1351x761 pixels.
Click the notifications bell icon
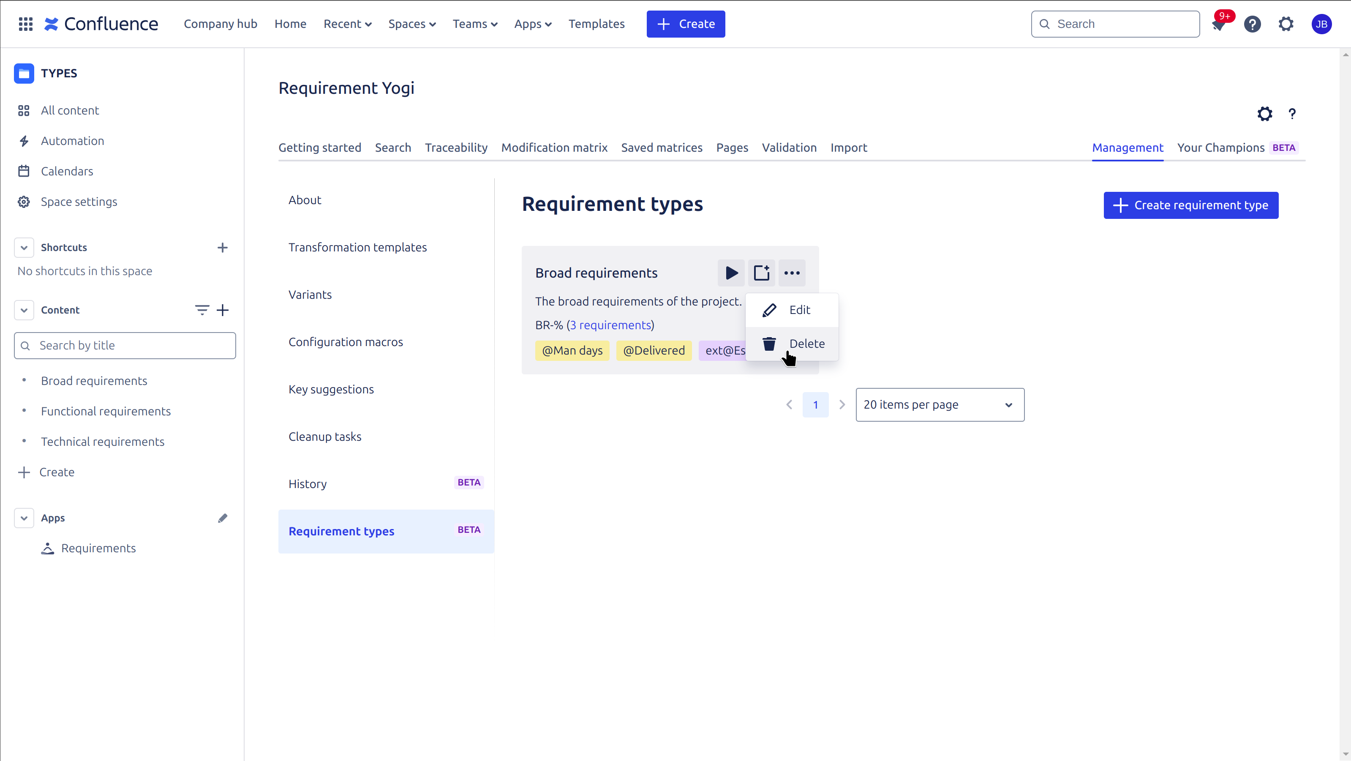(x=1218, y=23)
